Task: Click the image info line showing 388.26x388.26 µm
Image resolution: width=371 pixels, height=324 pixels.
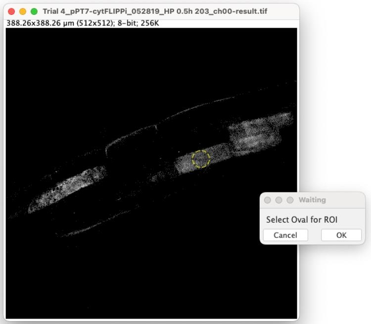Action: pyautogui.click(x=83, y=23)
